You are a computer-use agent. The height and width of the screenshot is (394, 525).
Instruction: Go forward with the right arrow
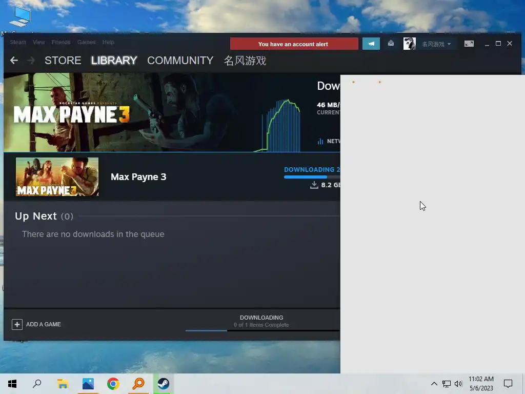31,61
